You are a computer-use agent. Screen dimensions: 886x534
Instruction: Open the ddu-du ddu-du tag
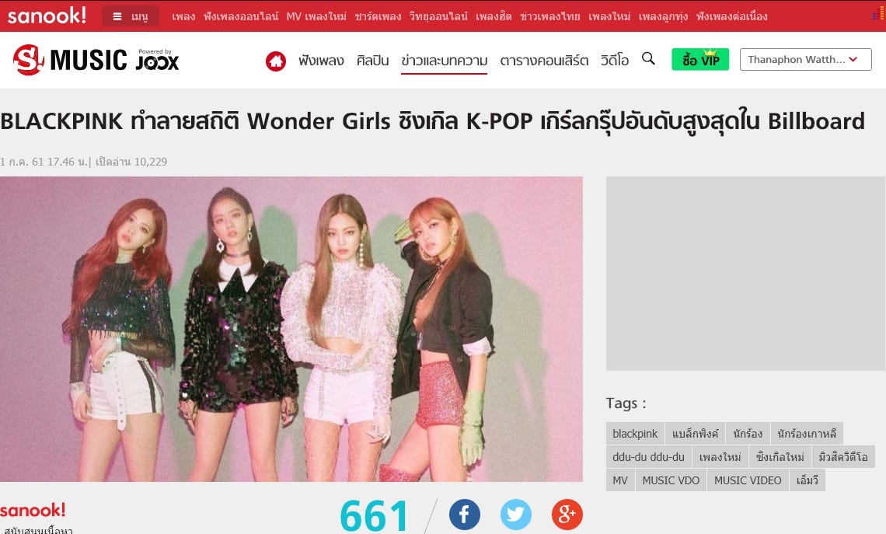pyautogui.click(x=648, y=456)
